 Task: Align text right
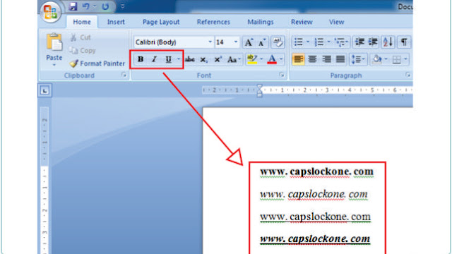326,59
